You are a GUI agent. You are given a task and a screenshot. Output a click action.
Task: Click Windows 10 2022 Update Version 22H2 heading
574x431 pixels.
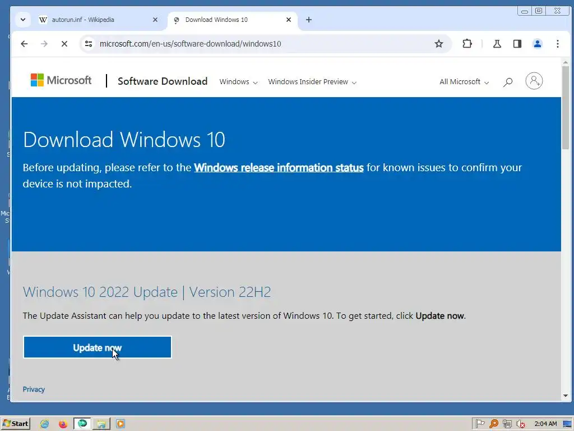[147, 292]
